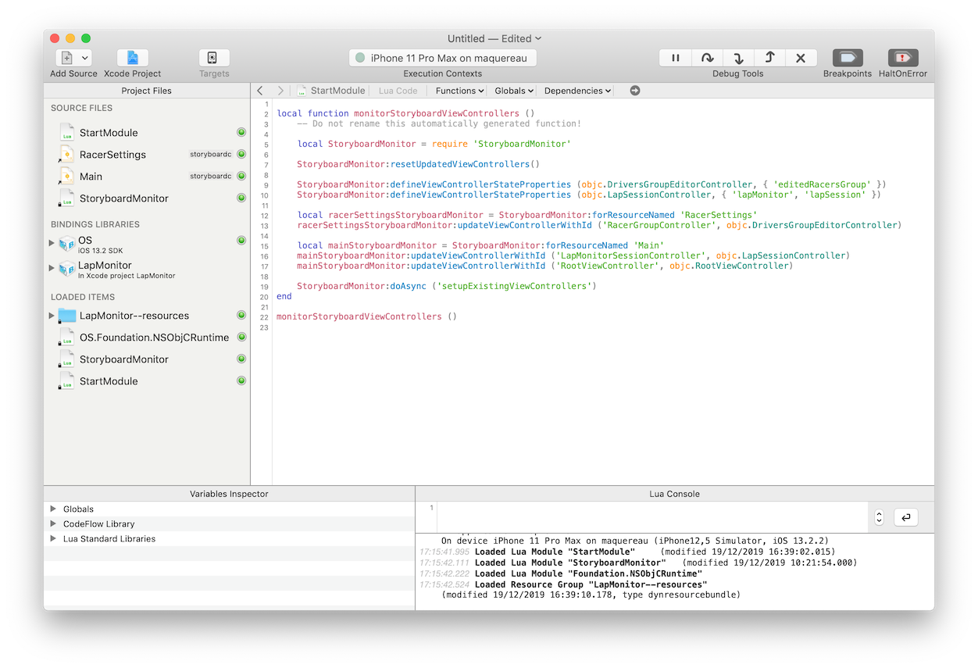Open the Dependencies dropdown menu

578,91
